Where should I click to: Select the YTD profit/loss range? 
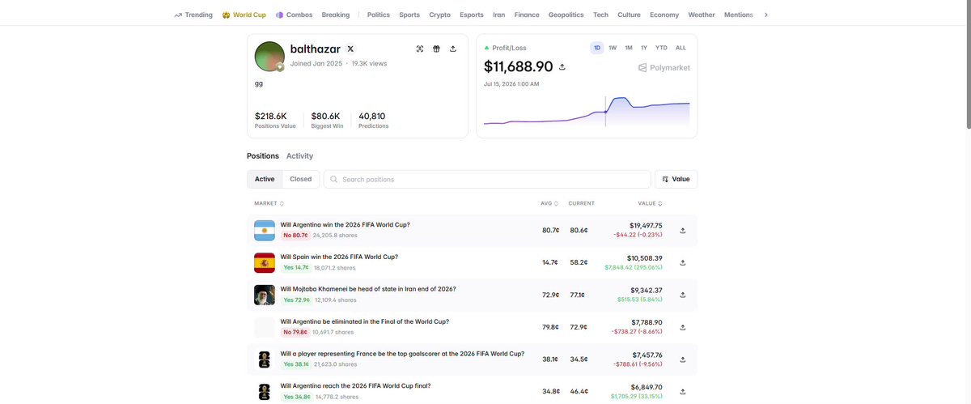(x=662, y=48)
